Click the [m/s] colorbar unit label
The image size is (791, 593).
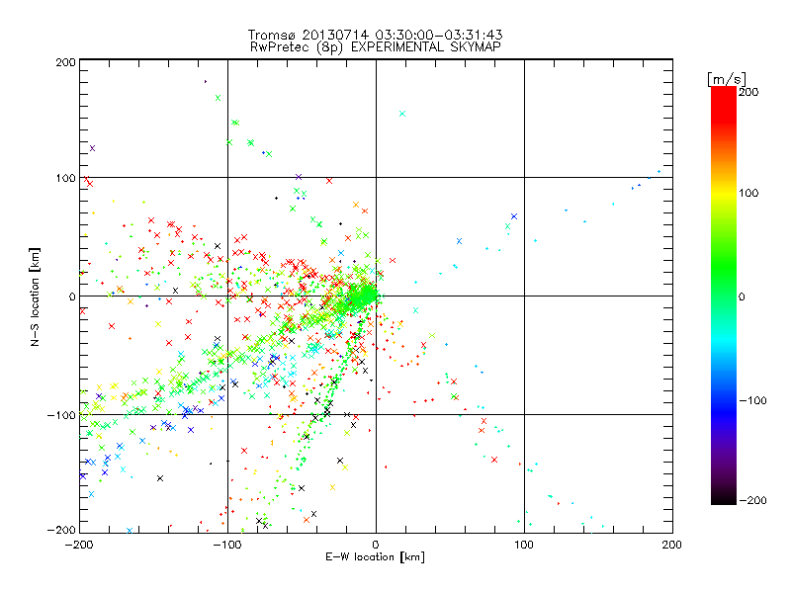pos(727,79)
